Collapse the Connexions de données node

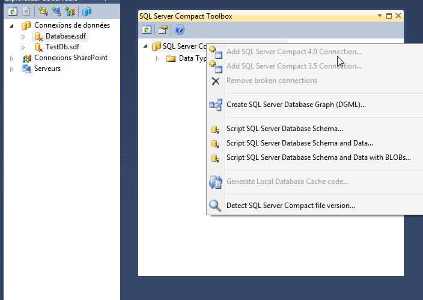coord(11,26)
